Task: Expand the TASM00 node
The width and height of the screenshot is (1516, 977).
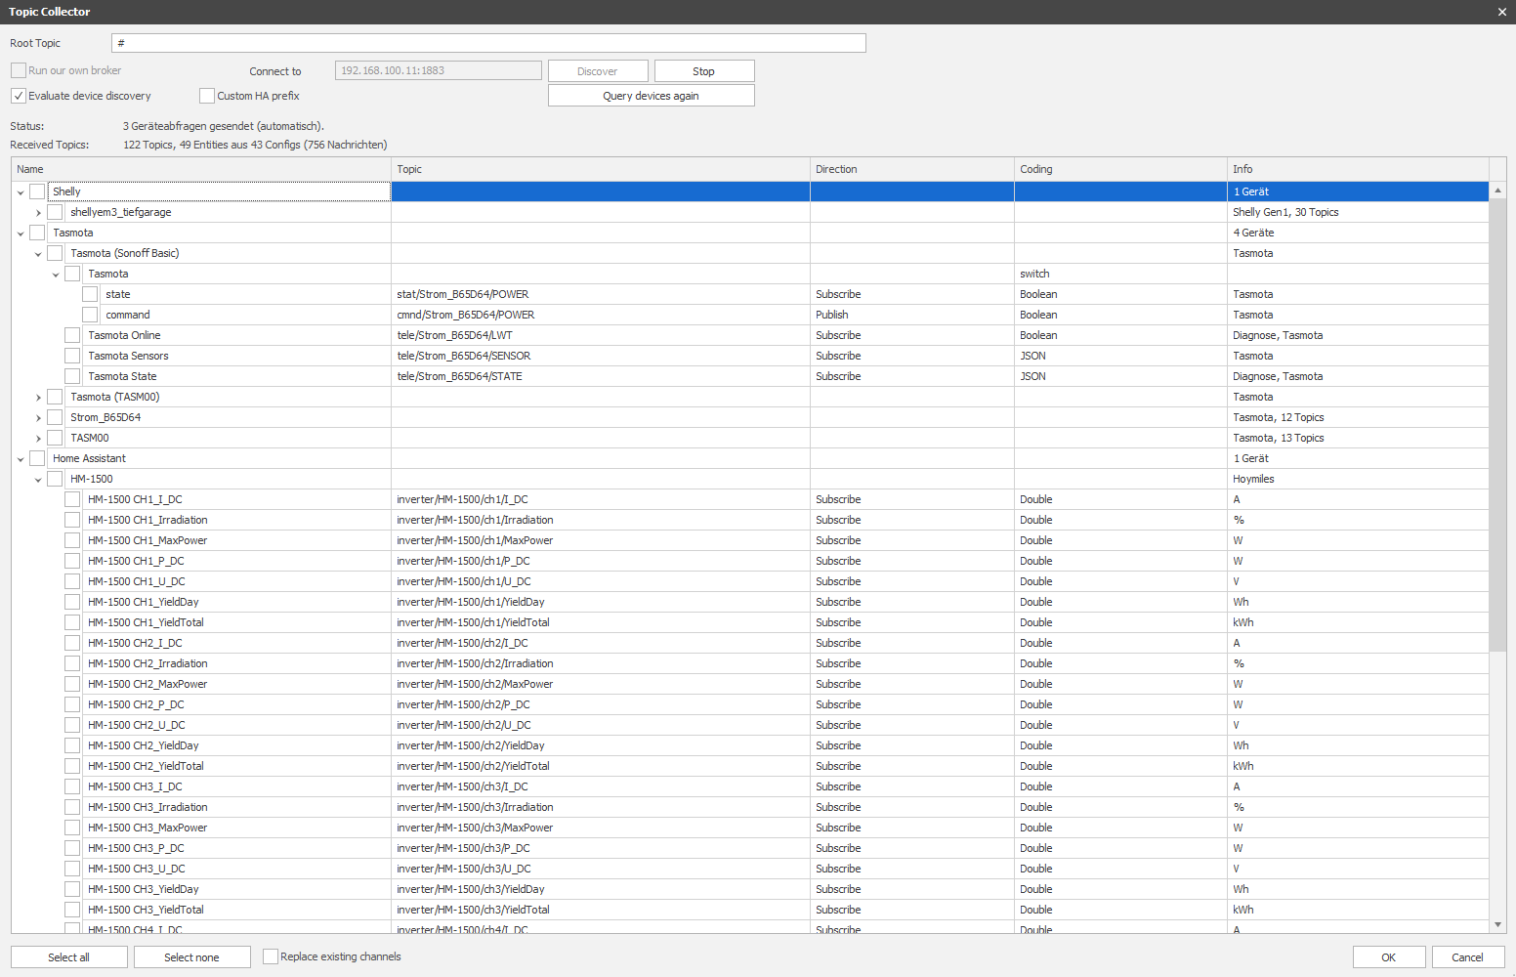Action: [38, 439]
